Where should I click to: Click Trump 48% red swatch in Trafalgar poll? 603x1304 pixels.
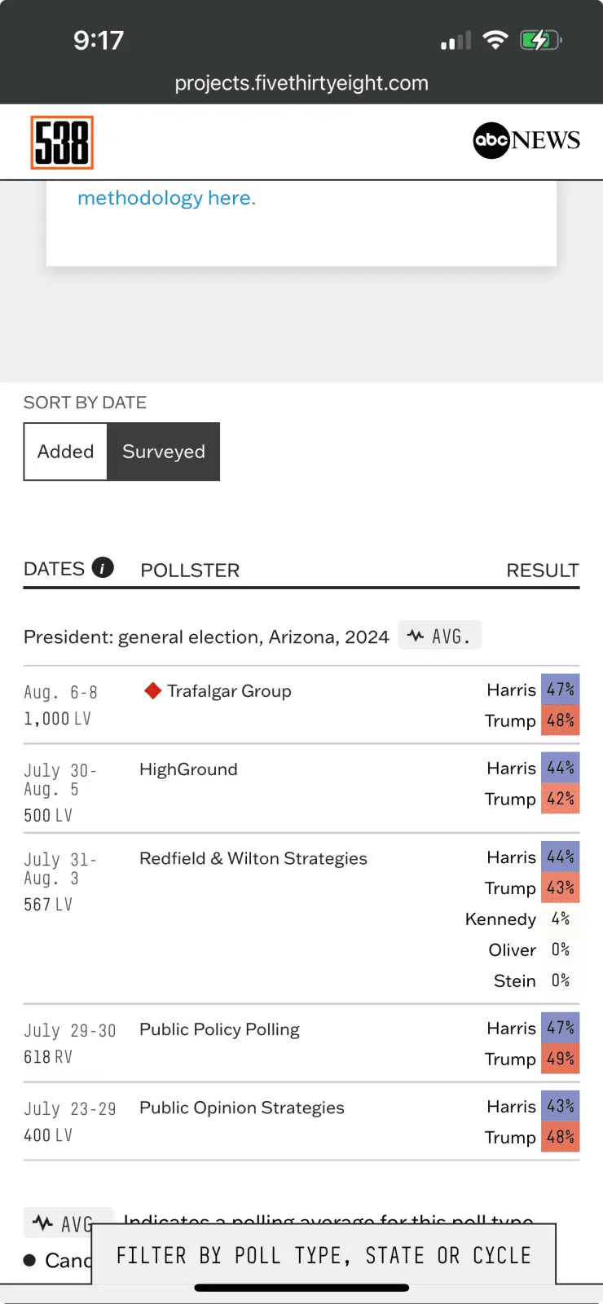[560, 720]
